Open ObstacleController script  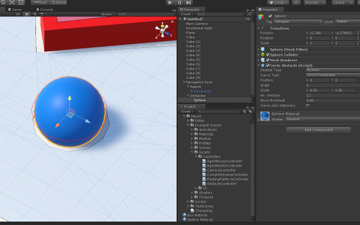222,184
